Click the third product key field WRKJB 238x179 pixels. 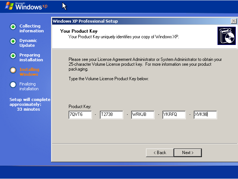143,115
